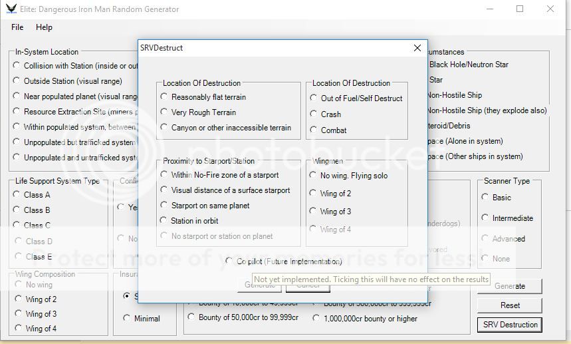Select Life Support Class B
The height and width of the screenshot is (344, 571).
tap(32, 210)
